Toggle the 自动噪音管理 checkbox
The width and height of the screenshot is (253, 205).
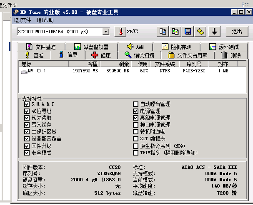(x=136, y=104)
